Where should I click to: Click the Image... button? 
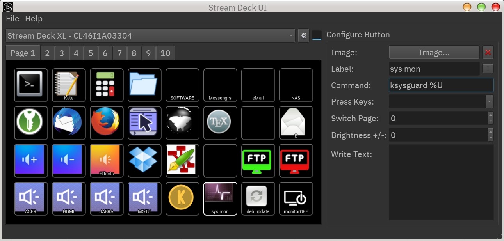click(x=434, y=53)
